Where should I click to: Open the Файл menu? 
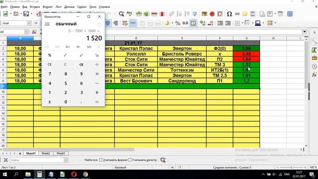coord(4,6)
